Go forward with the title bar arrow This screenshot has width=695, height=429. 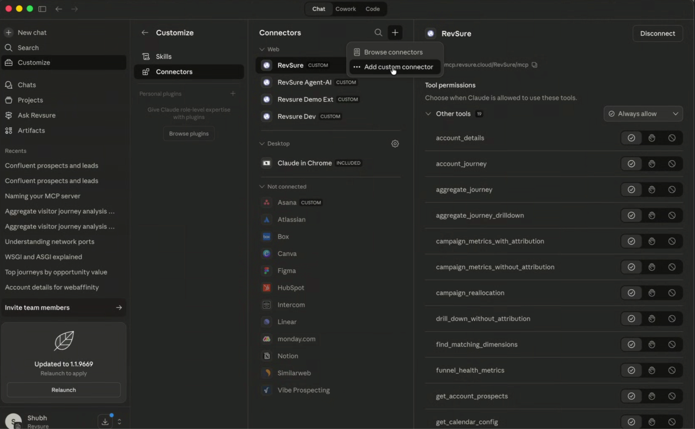tap(75, 9)
